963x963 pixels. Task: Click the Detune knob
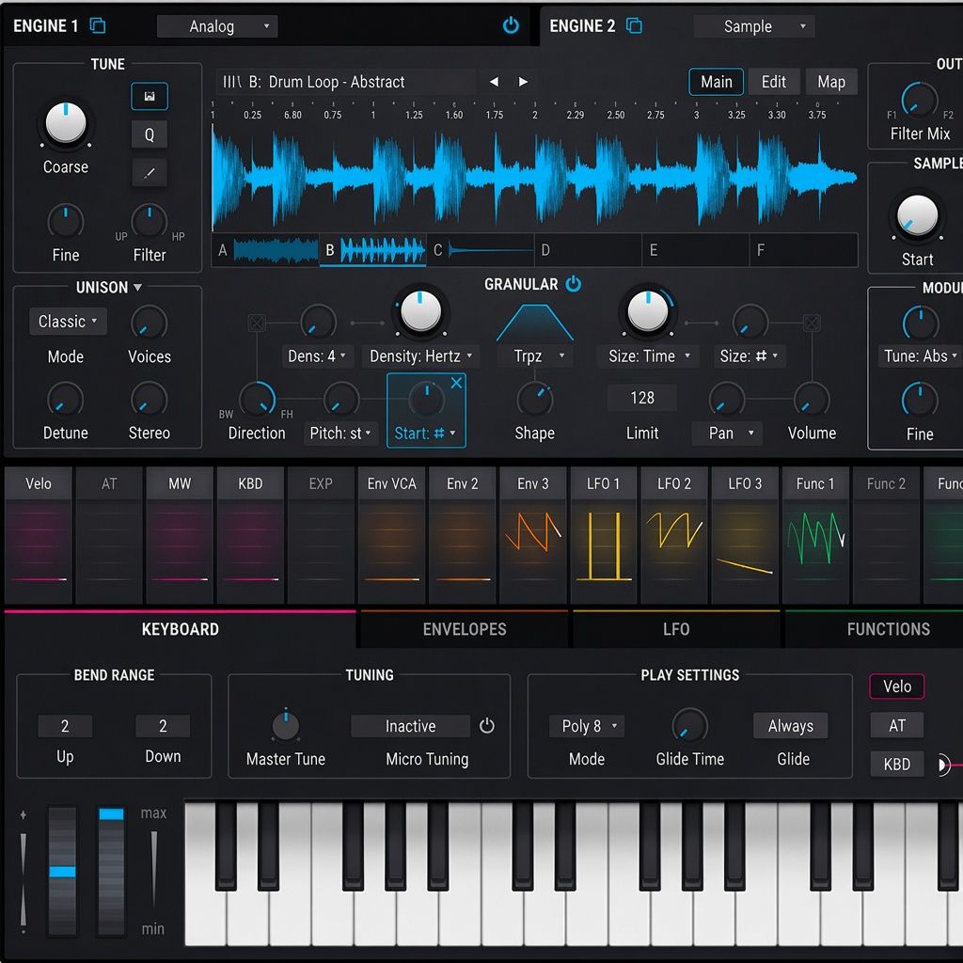[x=66, y=399]
